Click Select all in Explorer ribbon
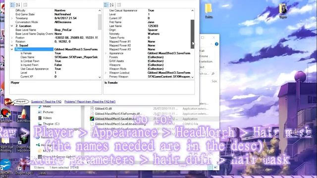Screen dimensions: 317x178 pyautogui.click(x=202, y=51)
